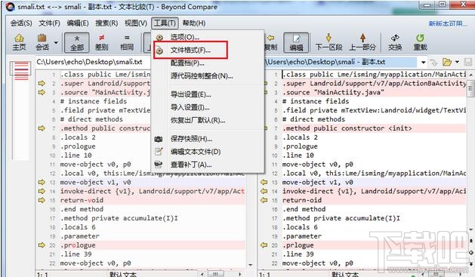This screenshot has width=475, height=277.
Task: Click right pane line '.prlogue'
Action: point(298,245)
